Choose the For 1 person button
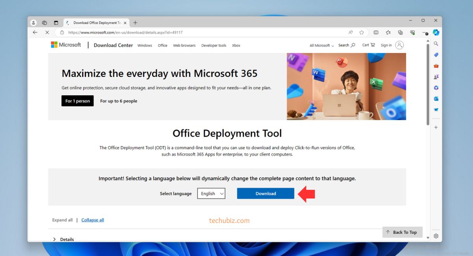This screenshot has width=473, height=256. click(x=78, y=101)
